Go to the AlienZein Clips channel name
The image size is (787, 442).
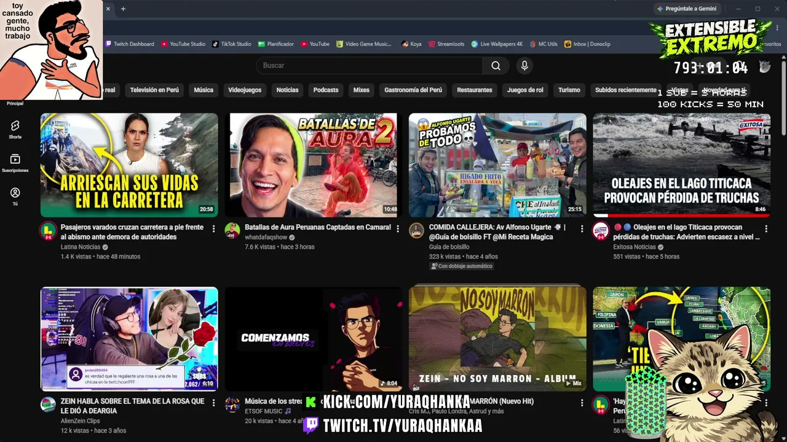(81, 421)
